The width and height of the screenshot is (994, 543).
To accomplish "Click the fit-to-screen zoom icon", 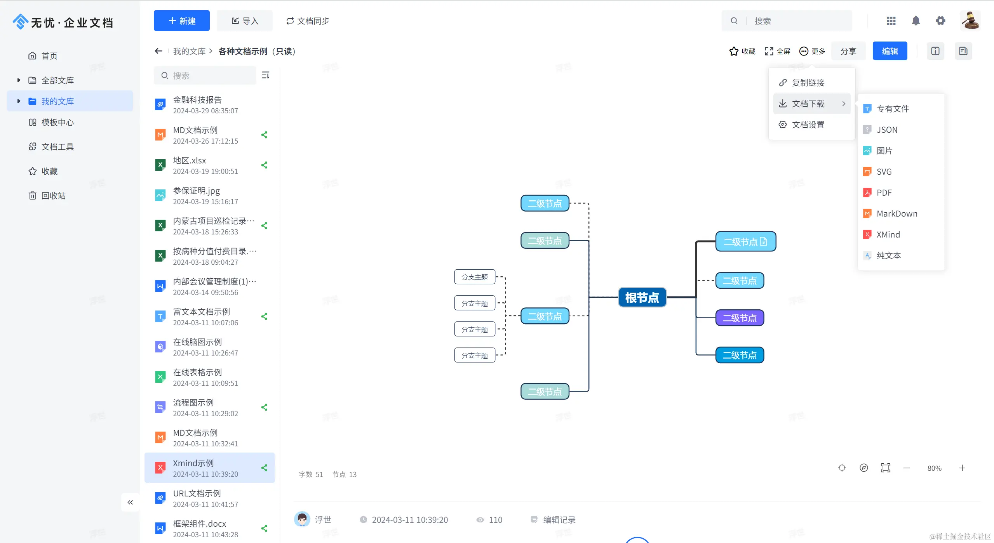I will pos(885,468).
